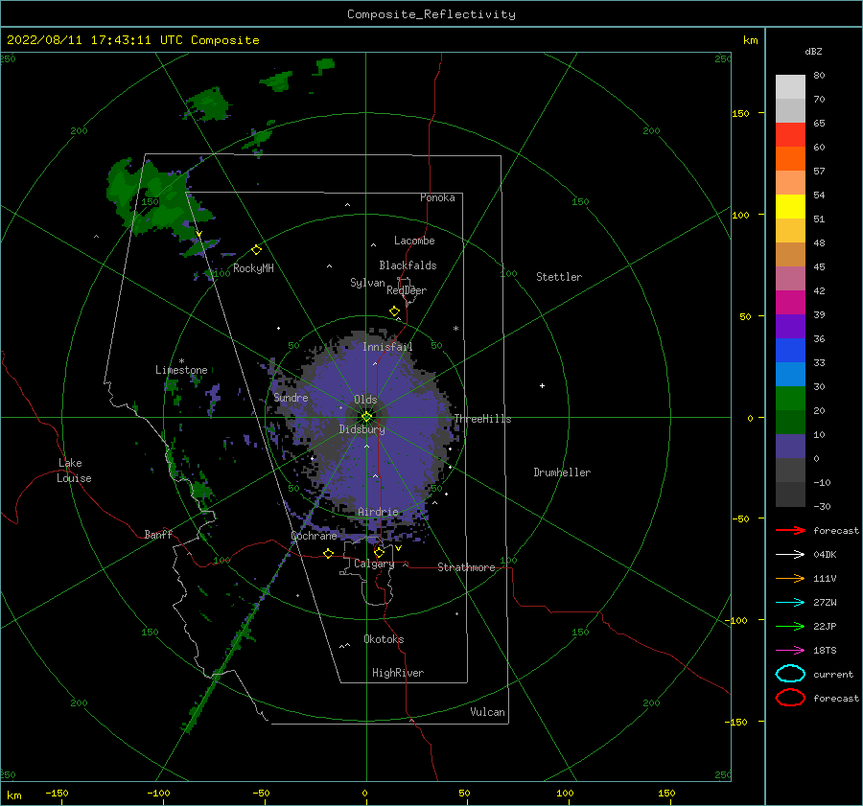The width and height of the screenshot is (863, 806).
Task: Click the red forecast arrow in legend
Action: click(790, 530)
